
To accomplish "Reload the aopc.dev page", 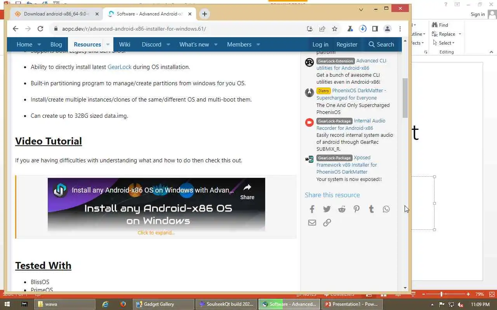I will point(40,29).
